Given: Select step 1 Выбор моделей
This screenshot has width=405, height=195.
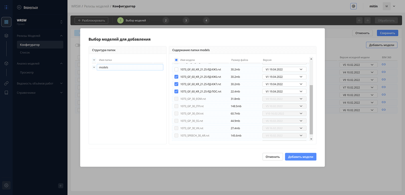Looking at the screenshot, I should (x=133, y=21).
